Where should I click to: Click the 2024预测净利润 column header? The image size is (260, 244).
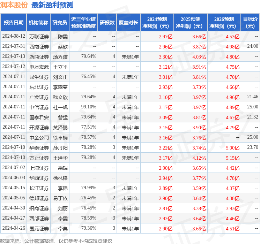(157, 23)
